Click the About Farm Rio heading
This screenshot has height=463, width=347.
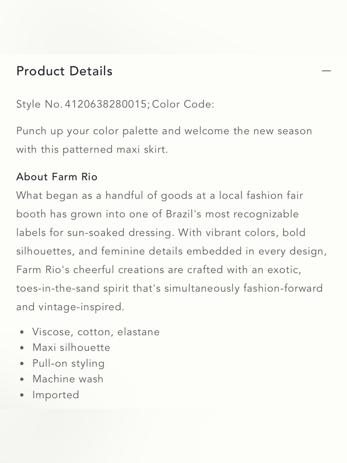(57, 177)
